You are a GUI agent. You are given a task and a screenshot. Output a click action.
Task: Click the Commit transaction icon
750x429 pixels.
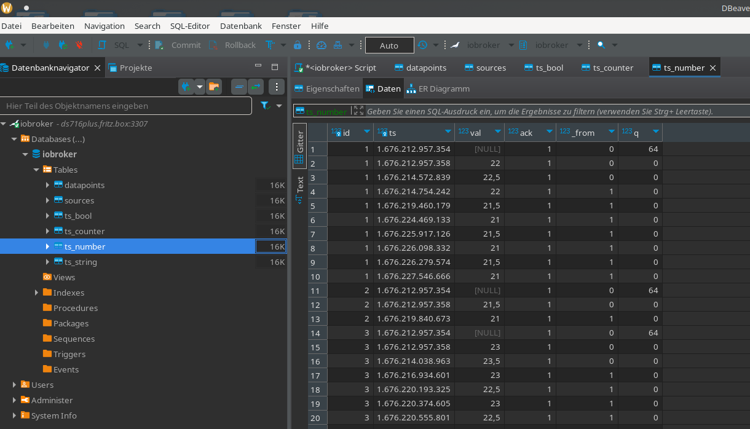pyautogui.click(x=159, y=45)
